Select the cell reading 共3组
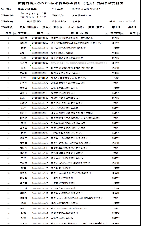The width and height of the screenshot is (141, 226). 132,27
